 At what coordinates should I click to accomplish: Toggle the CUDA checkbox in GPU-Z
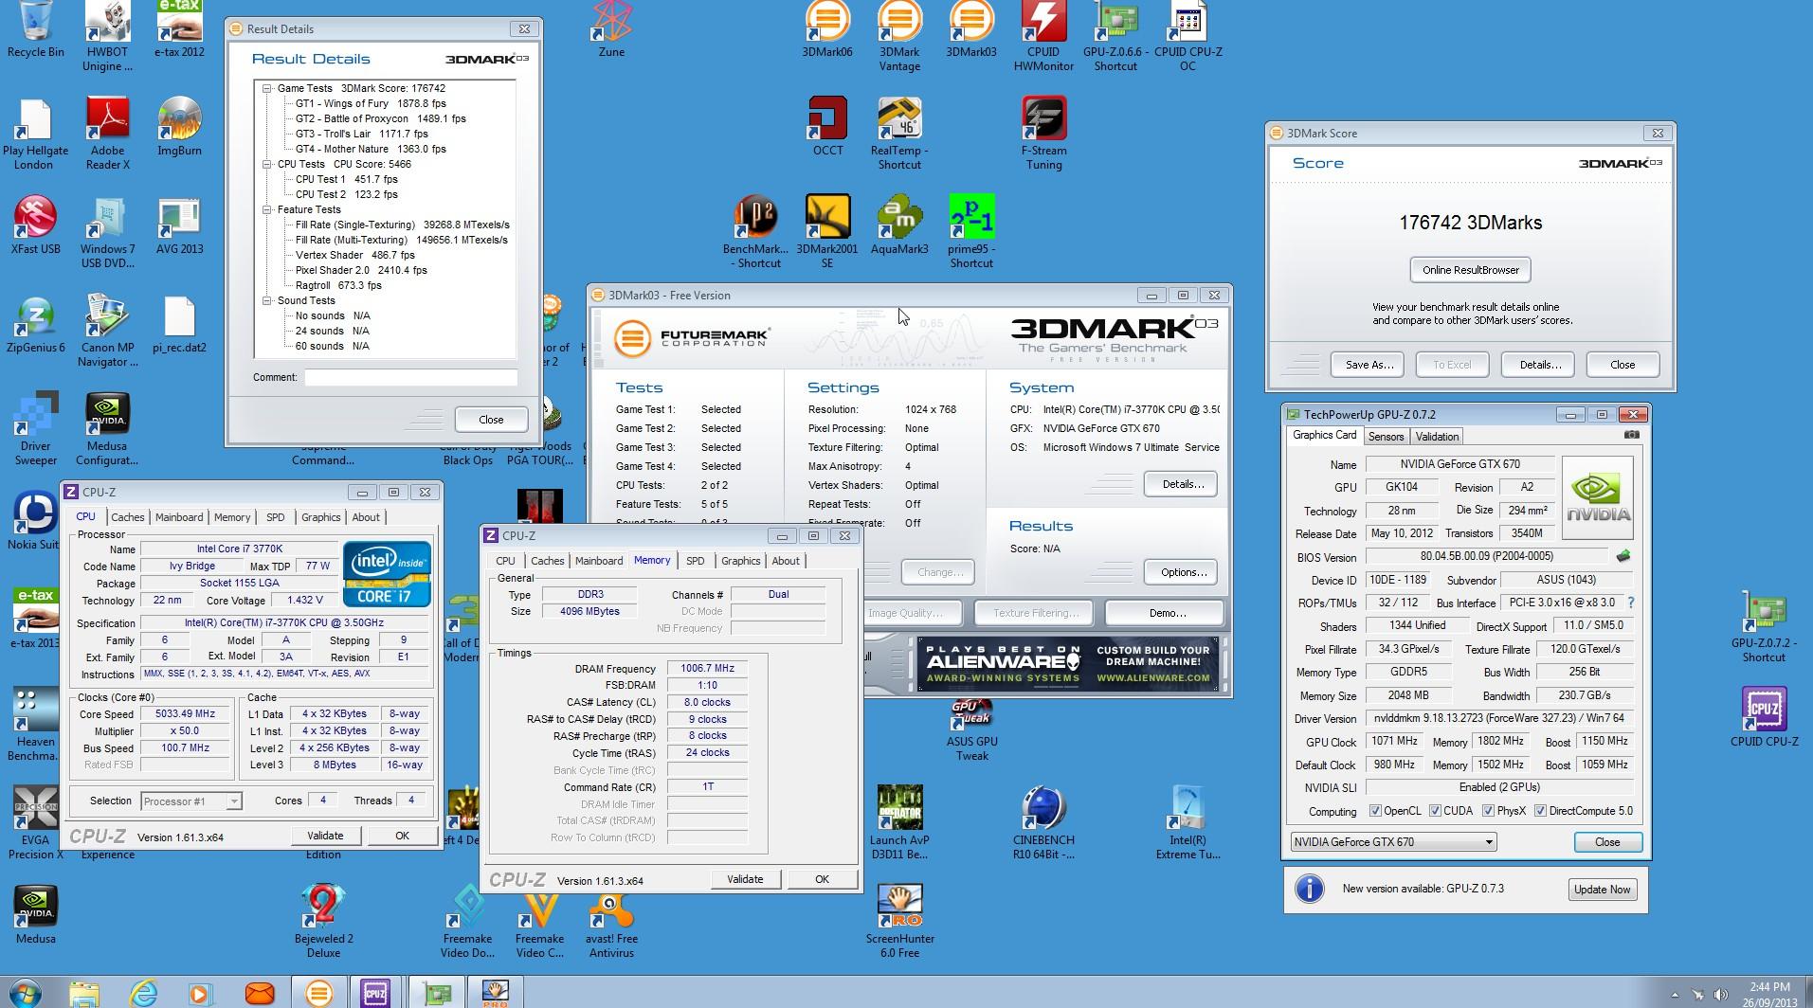click(x=1435, y=811)
